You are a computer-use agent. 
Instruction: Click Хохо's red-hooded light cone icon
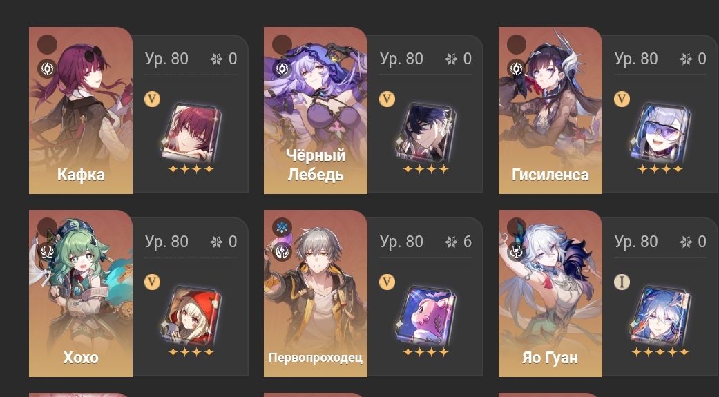(x=191, y=316)
